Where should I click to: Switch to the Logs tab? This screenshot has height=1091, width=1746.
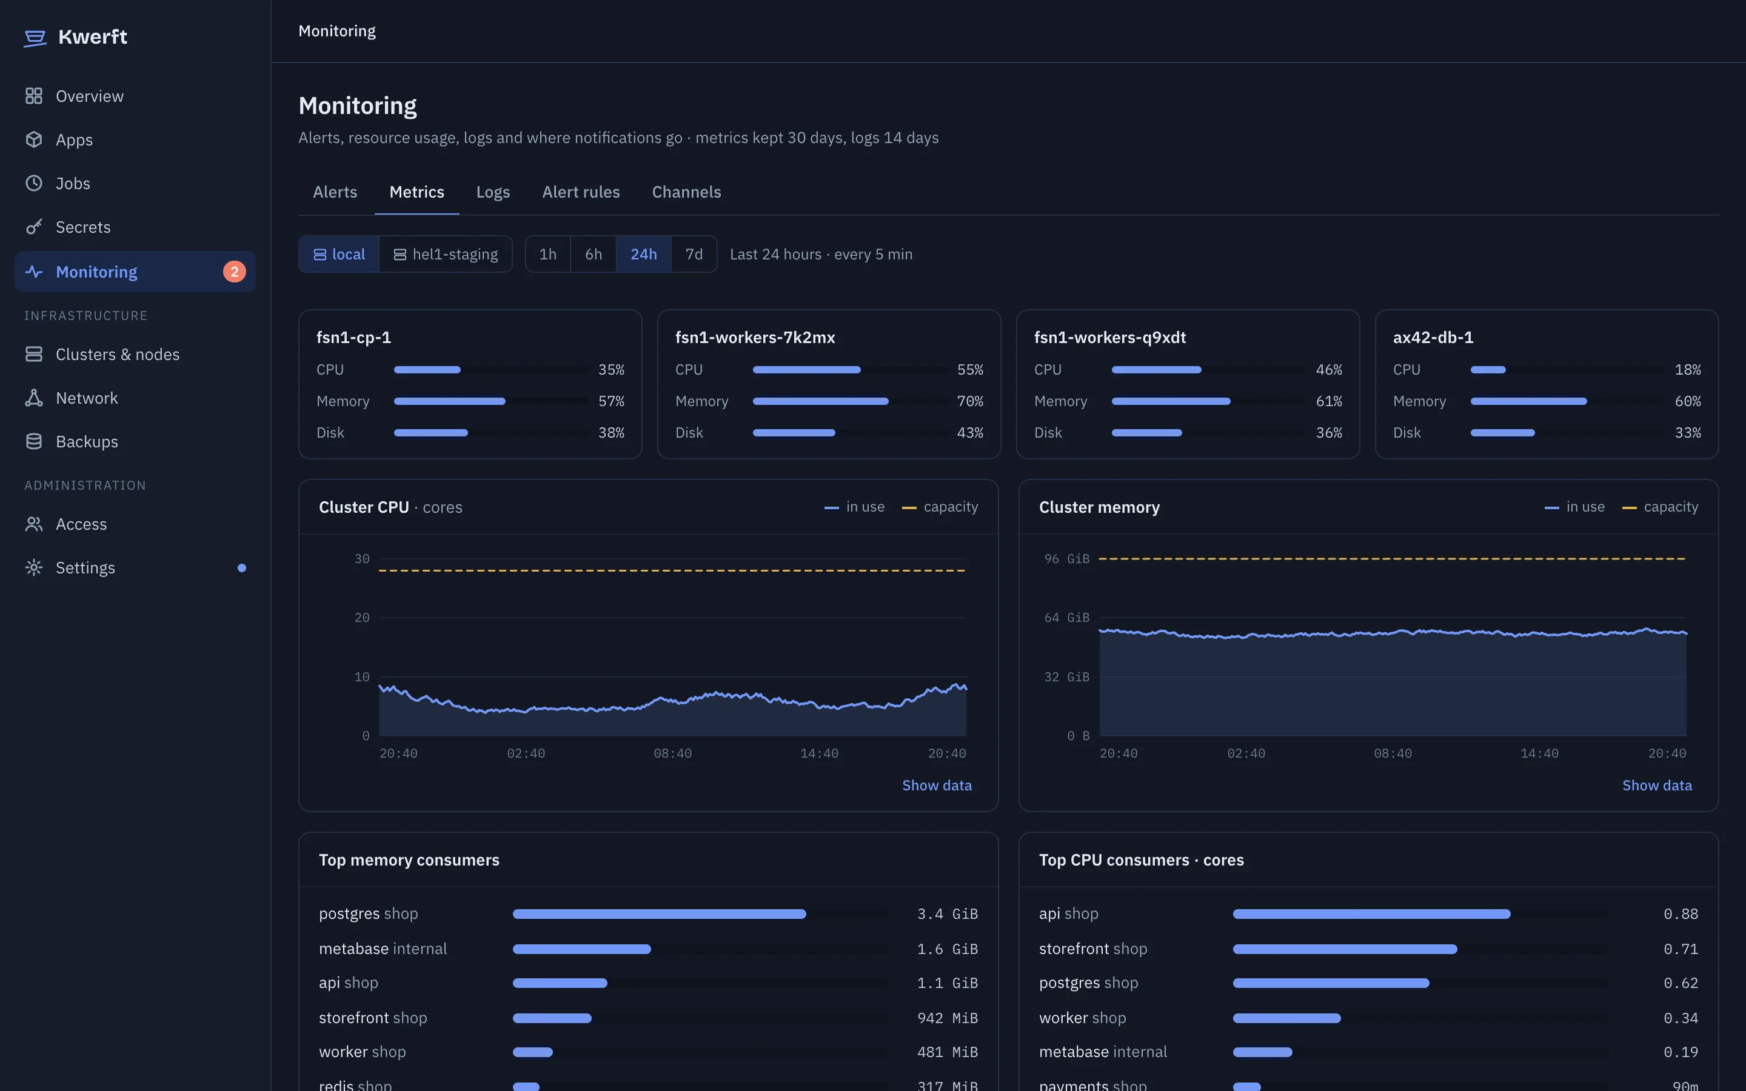[x=493, y=192]
